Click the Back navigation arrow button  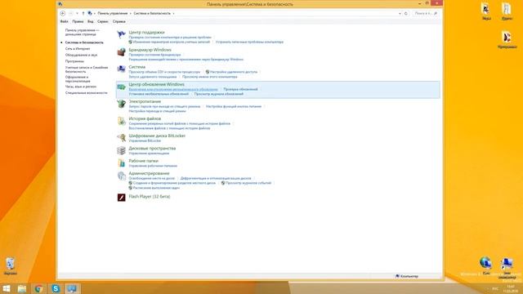[x=63, y=13]
